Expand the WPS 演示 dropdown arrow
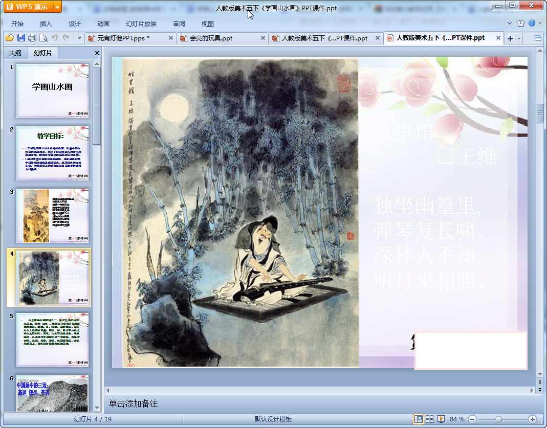Viewport: 547px width, 428px height. point(57,7)
